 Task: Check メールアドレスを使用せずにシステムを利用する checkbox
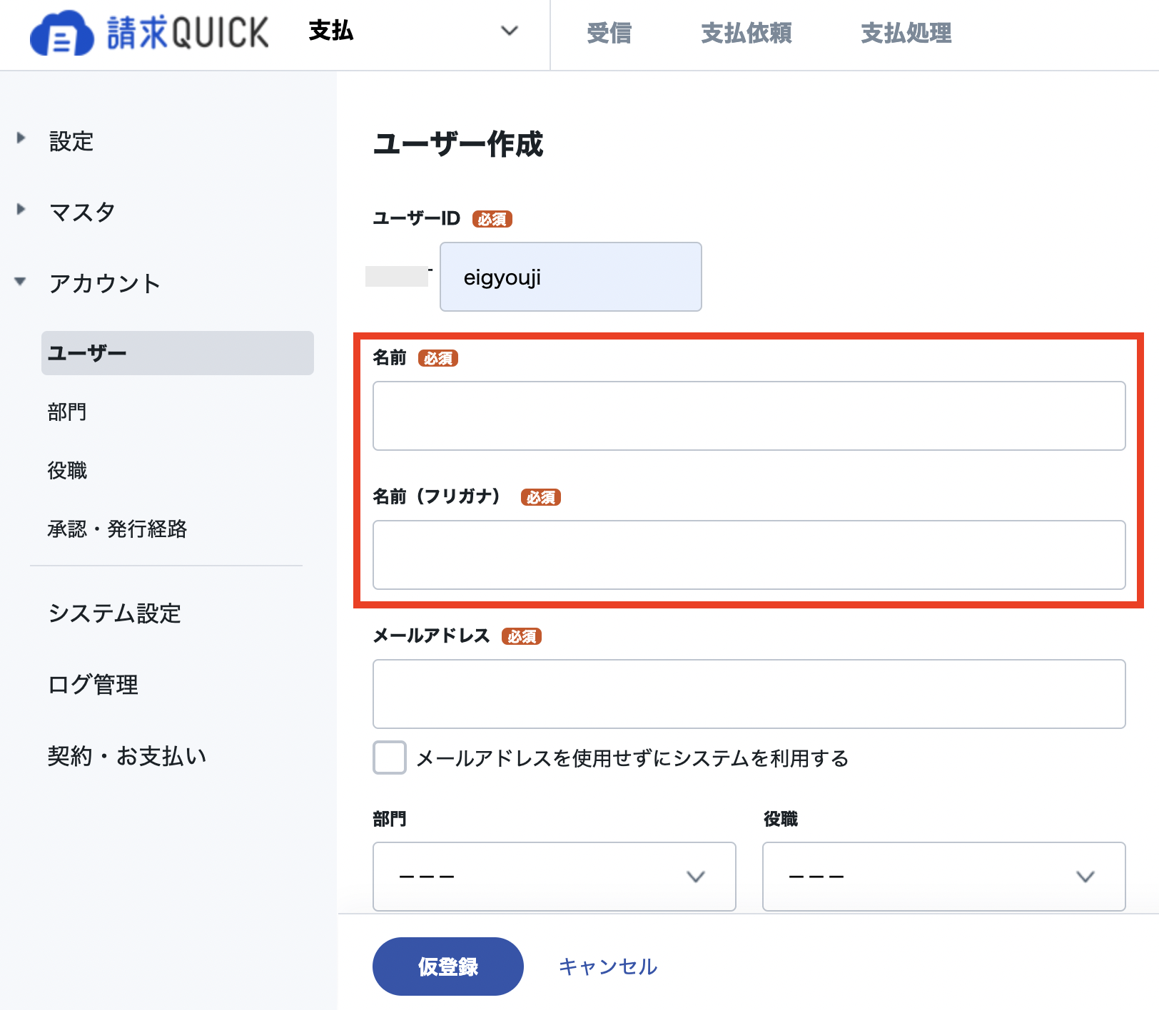point(390,757)
